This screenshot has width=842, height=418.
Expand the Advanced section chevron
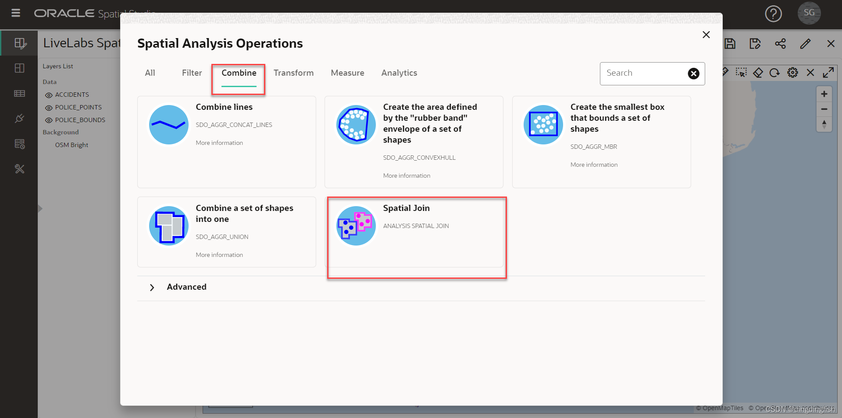coord(152,288)
